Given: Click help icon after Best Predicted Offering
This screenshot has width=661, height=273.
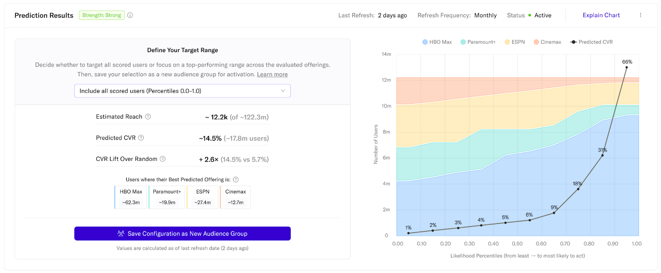Looking at the screenshot, I should coord(236,179).
